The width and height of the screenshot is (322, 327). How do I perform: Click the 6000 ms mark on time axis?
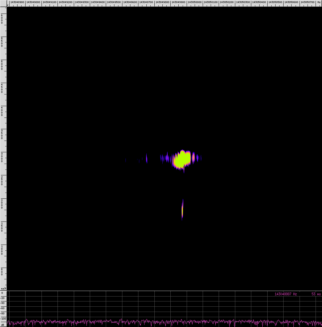click(2, 18)
